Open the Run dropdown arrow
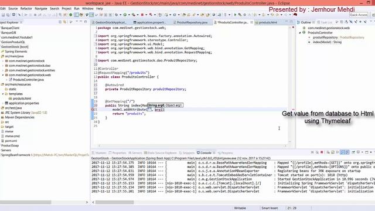The height and width of the screenshot is (211, 375). (129, 15)
